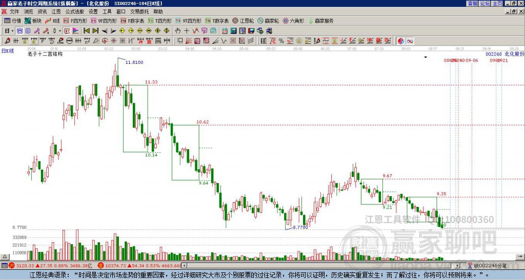The image size is (525, 280).
Task: Open the 9P四方形 tool
Action: pyautogui.click(x=104, y=20)
